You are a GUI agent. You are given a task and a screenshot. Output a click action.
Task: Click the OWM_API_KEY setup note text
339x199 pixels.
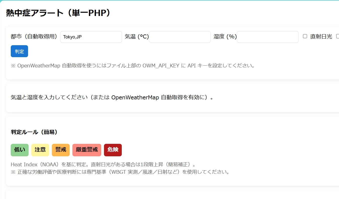(133, 66)
